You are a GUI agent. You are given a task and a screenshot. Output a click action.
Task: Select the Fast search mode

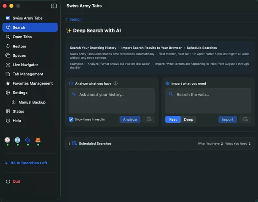173,120
